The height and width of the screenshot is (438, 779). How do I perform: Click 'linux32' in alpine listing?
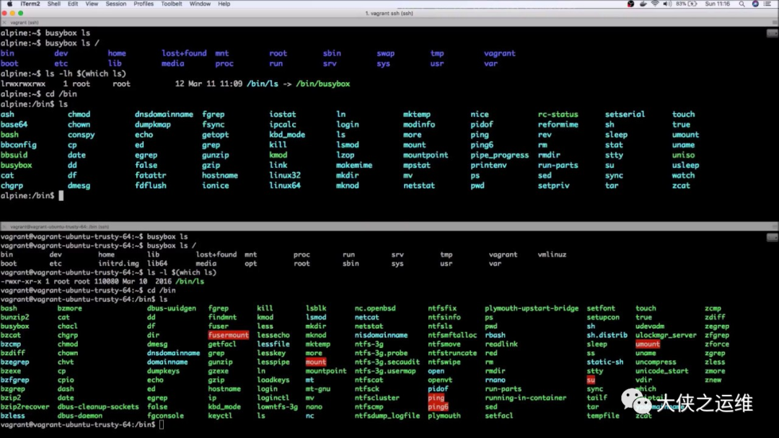[x=285, y=175]
